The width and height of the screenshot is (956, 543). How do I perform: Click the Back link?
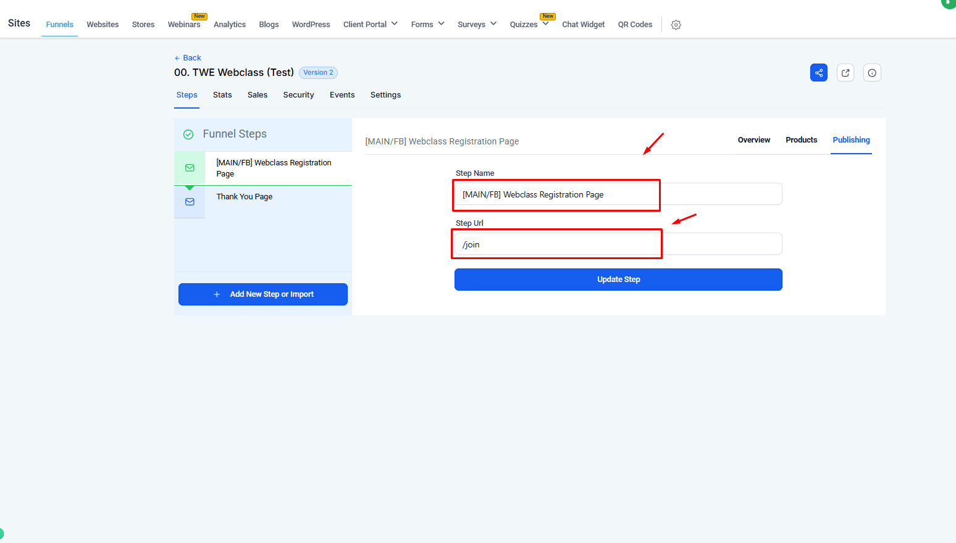(x=188, y=58)
